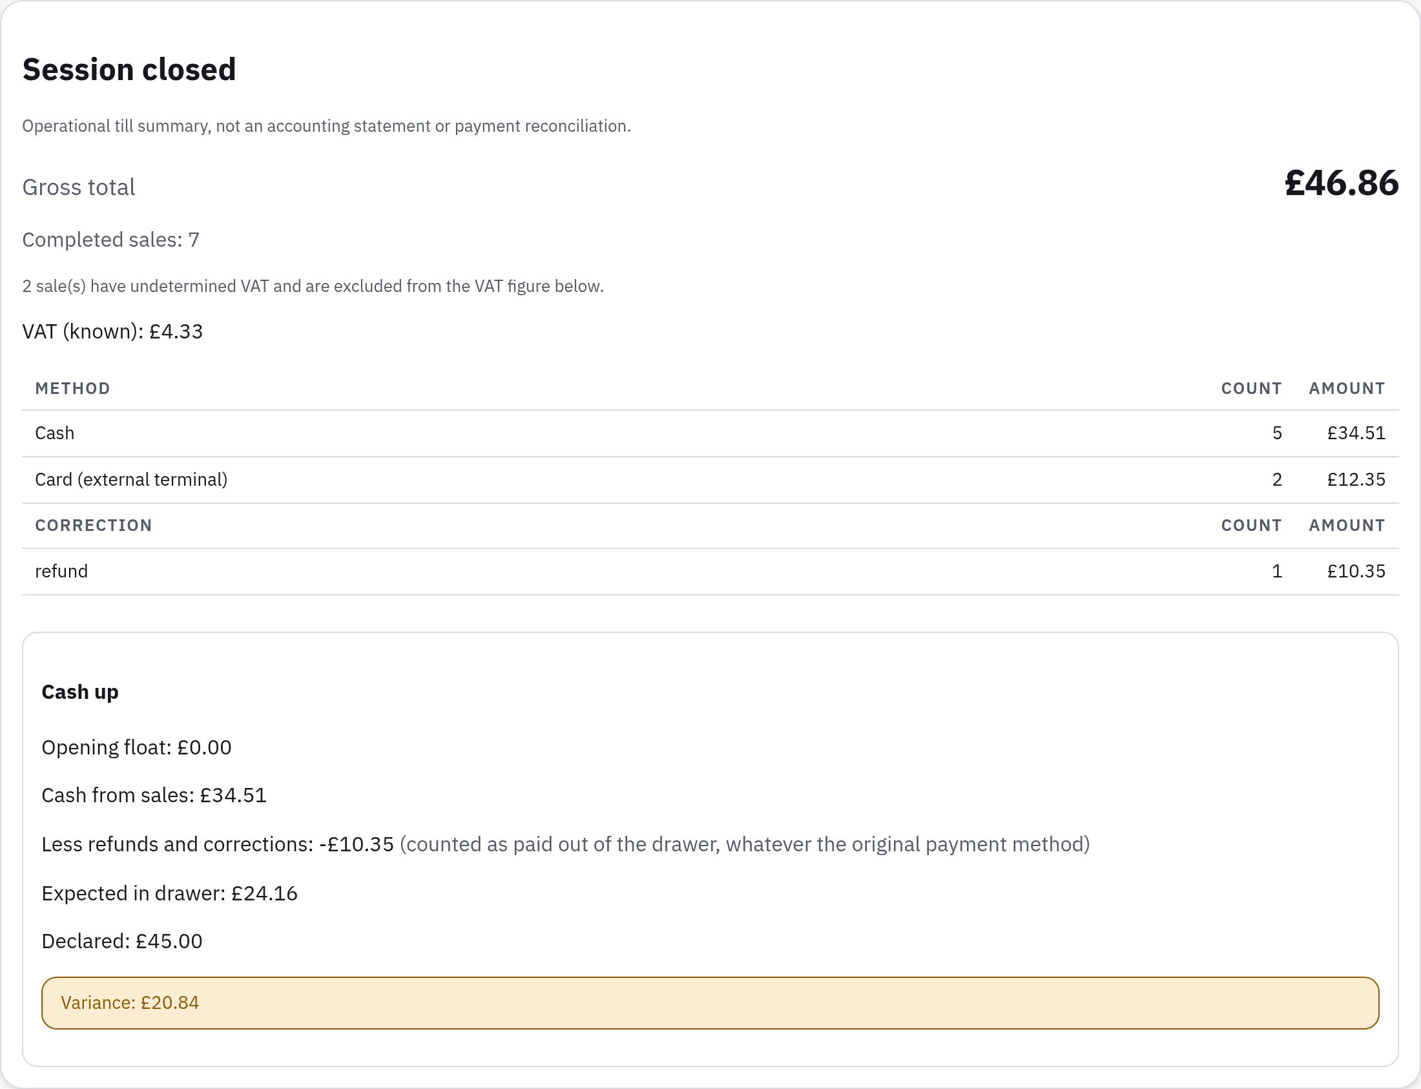Select the gross total £46.86 value
The height and width of the screenshot is (1089, 1421).
[x=1342, y=183]
